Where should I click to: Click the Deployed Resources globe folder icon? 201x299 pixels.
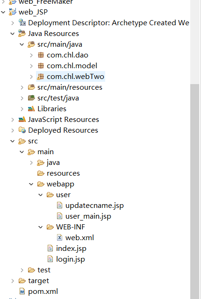(22, 130)
